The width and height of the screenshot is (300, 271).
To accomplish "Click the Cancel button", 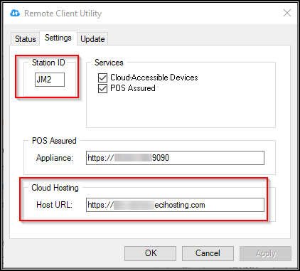I will pyautogui.click(x=208, y=253).
